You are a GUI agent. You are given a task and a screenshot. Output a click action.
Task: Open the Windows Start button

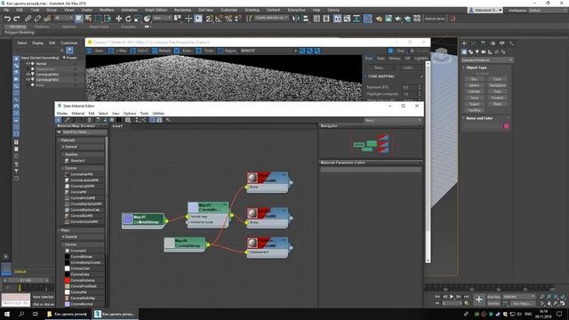[7, 314]
